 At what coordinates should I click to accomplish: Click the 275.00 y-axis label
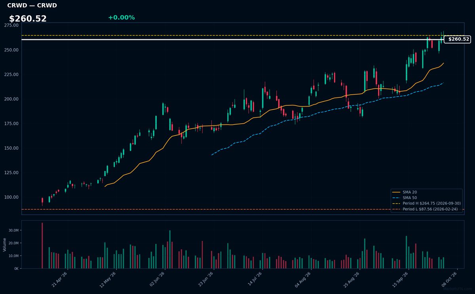(x=11, y=25)
